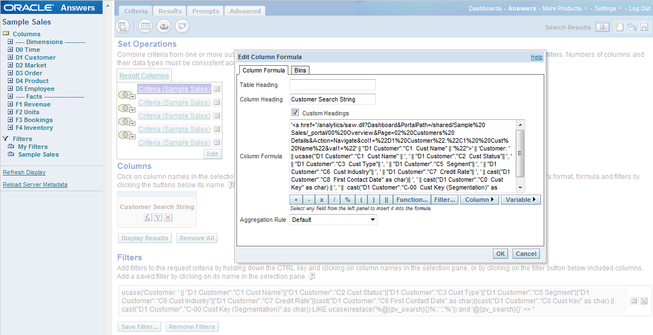
Task: Click the red X delete column icon
Action: pyautogui.click(x=168, y=217)
